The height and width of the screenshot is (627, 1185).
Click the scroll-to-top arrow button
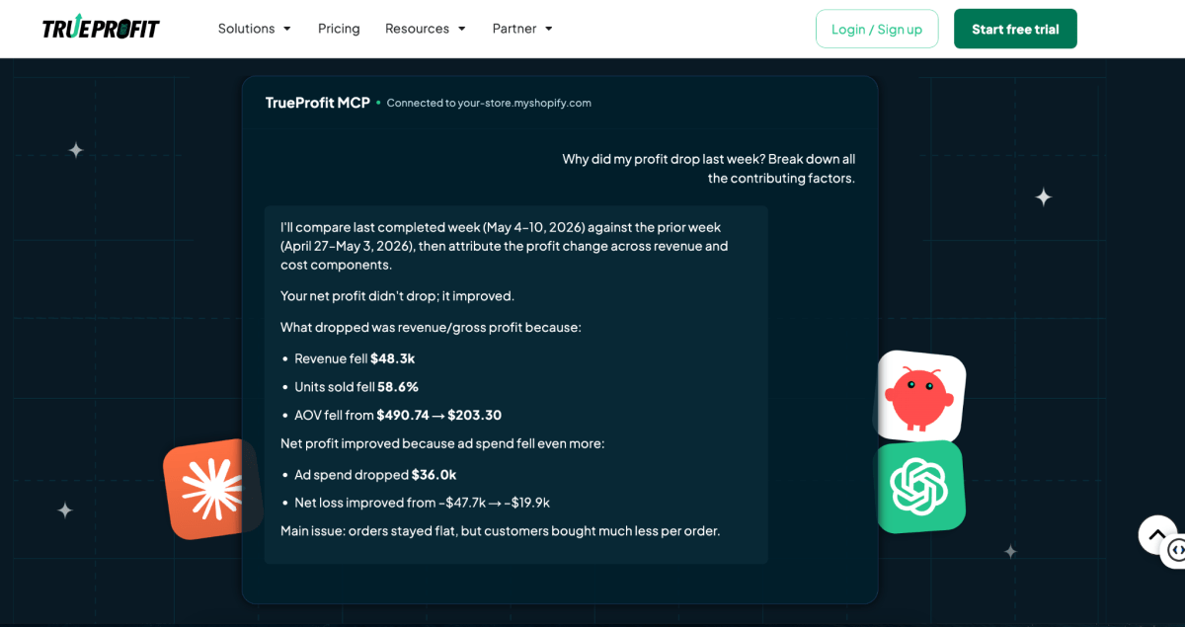1156,535
